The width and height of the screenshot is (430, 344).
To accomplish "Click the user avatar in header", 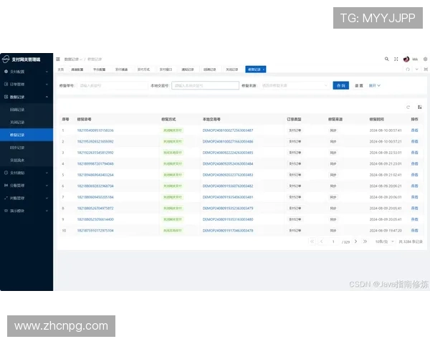I will pos(406,59).
